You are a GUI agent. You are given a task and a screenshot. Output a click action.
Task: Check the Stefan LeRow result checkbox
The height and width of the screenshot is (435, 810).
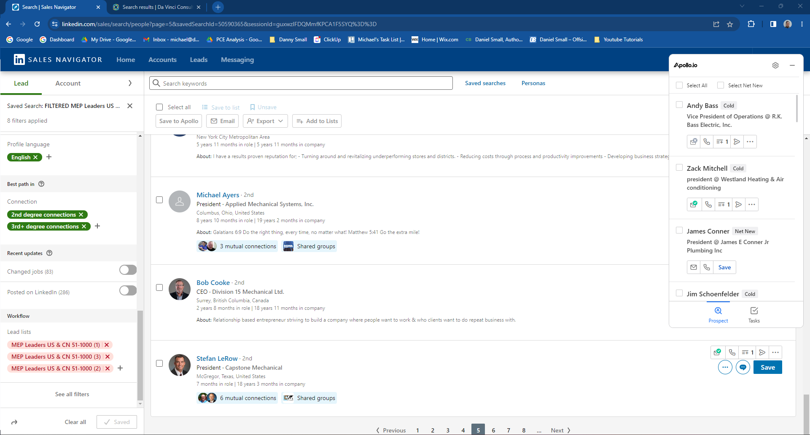pos(159,363)
